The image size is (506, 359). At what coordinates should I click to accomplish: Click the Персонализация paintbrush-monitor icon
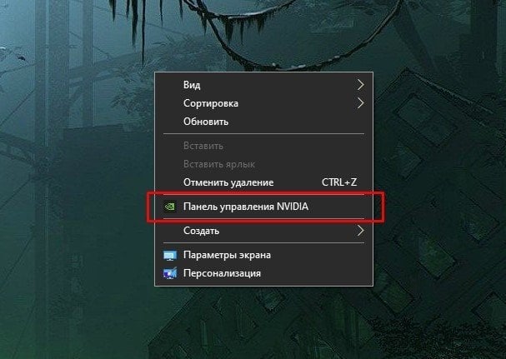pos(170,273)
